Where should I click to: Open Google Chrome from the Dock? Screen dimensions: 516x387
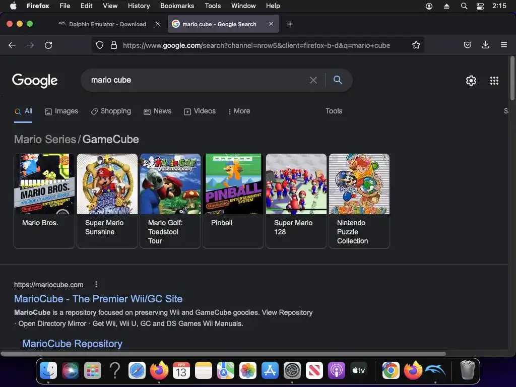pyautogui.click(x=391, y=370)
